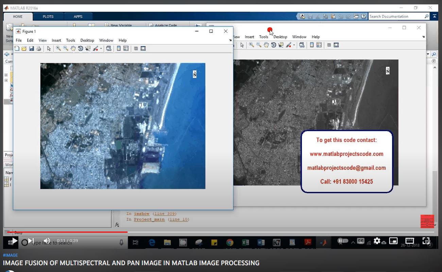
Task: Expand first folder in Current Folder tree
Action: coord(6,75)
